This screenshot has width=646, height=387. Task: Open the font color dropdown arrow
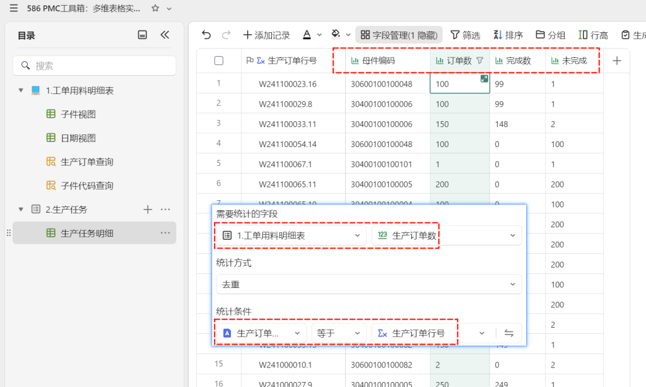(x=319, y=35)
